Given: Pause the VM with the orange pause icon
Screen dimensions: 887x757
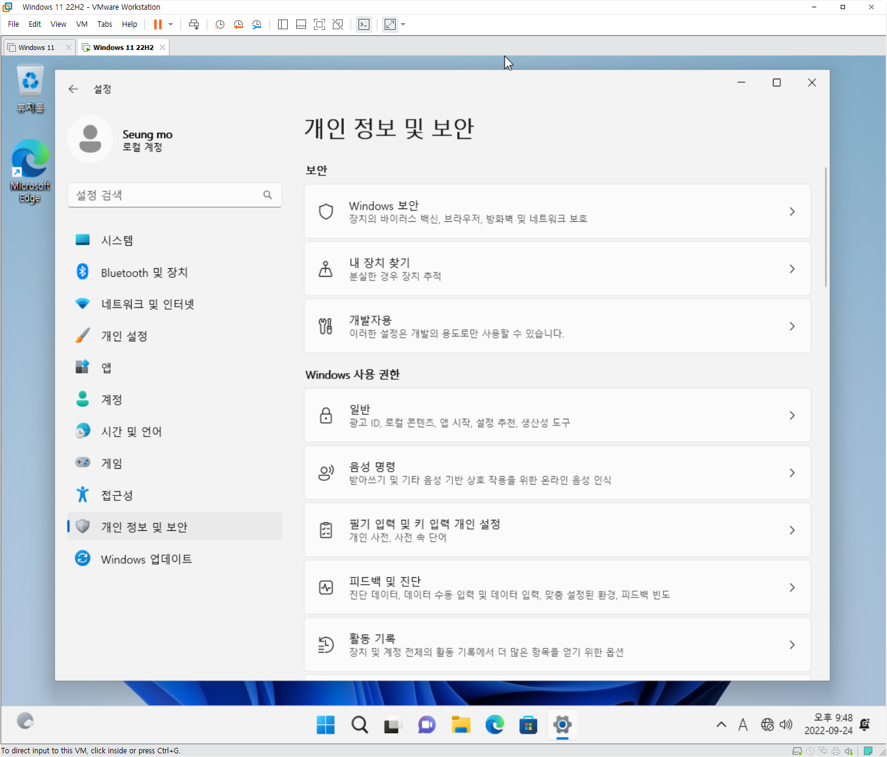Looking at the screenshot, I should [158, 24].
